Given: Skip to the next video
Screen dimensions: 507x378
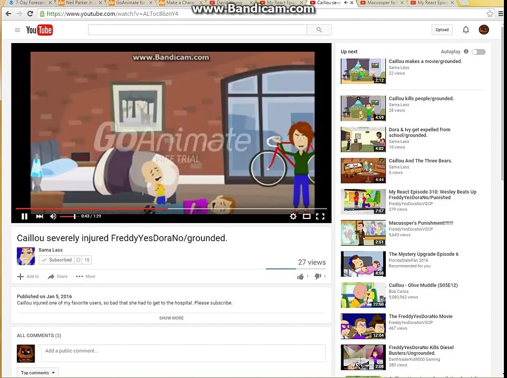Looking at the screenshot, I should (x=39, y=216).
